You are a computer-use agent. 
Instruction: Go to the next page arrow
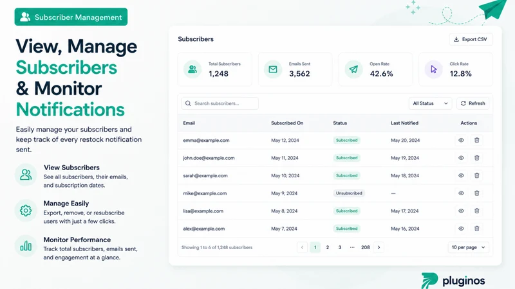pos(379,247)
